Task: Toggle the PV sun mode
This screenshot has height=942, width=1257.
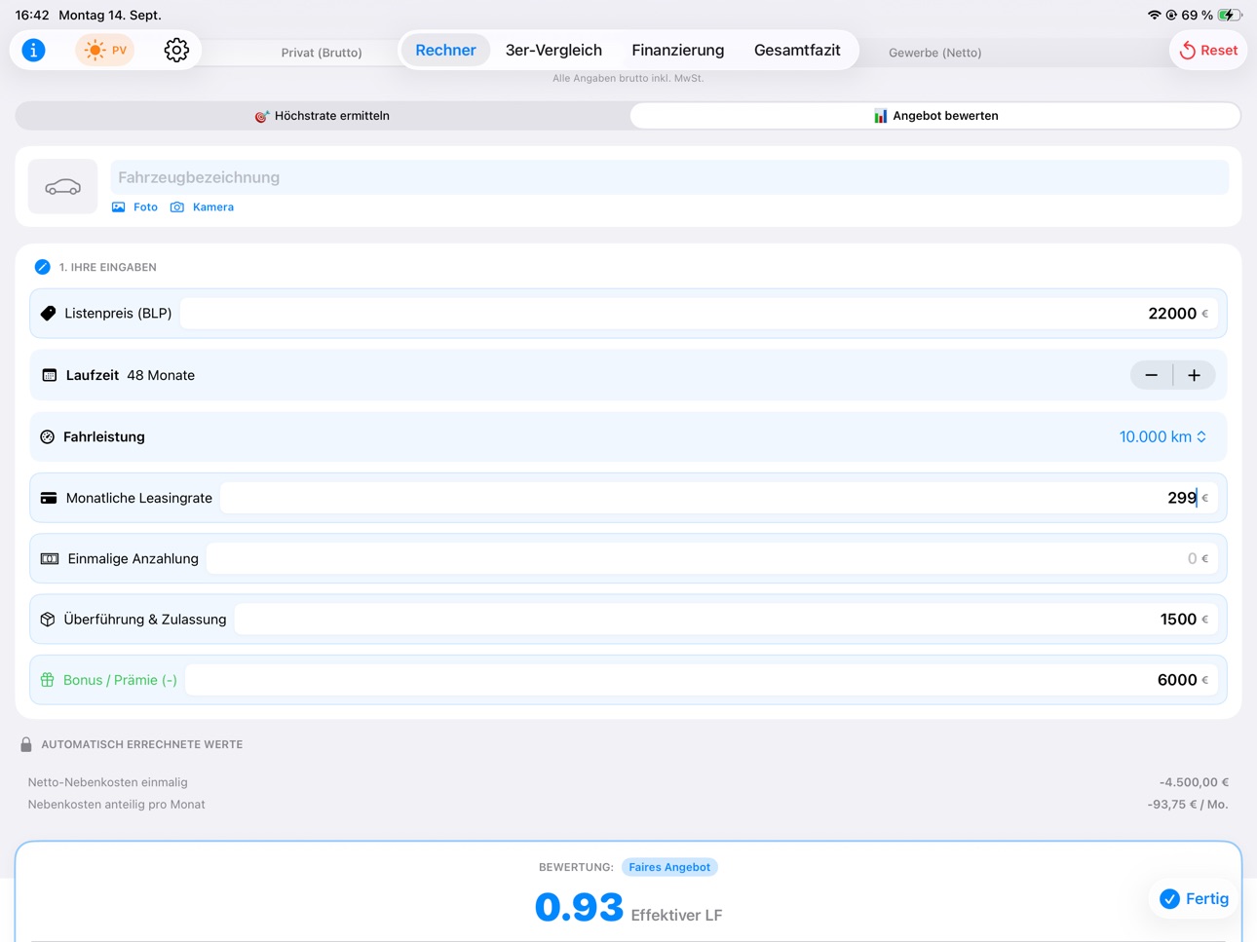Action: [x=105, y=50]
